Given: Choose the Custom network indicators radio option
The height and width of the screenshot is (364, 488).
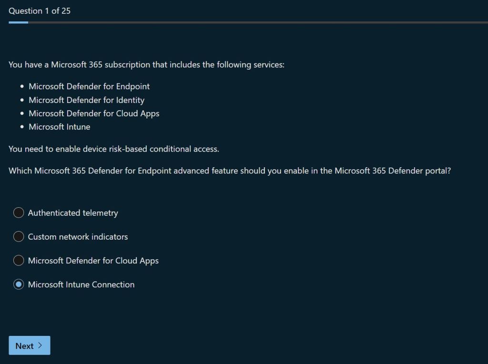Looking at the screenshot, I should click(19, 237).
